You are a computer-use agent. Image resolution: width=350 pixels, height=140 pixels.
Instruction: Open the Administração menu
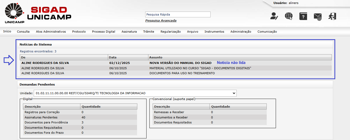point(241,32)
